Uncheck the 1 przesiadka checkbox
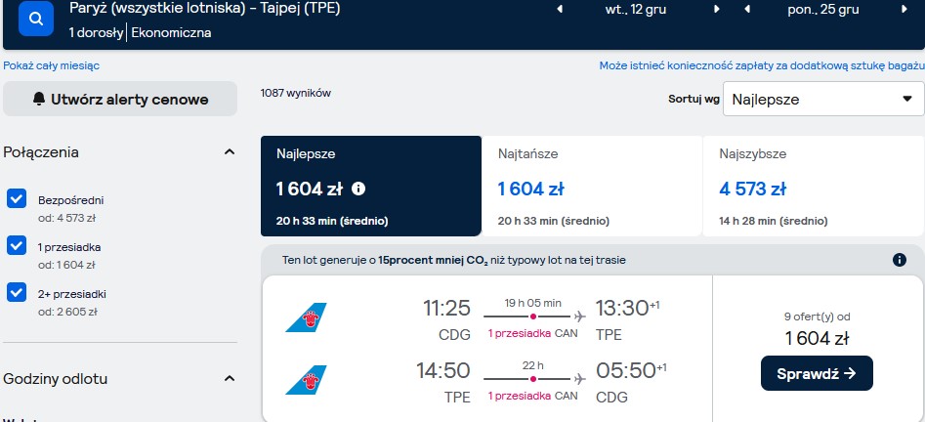 (x=17, y=245)
